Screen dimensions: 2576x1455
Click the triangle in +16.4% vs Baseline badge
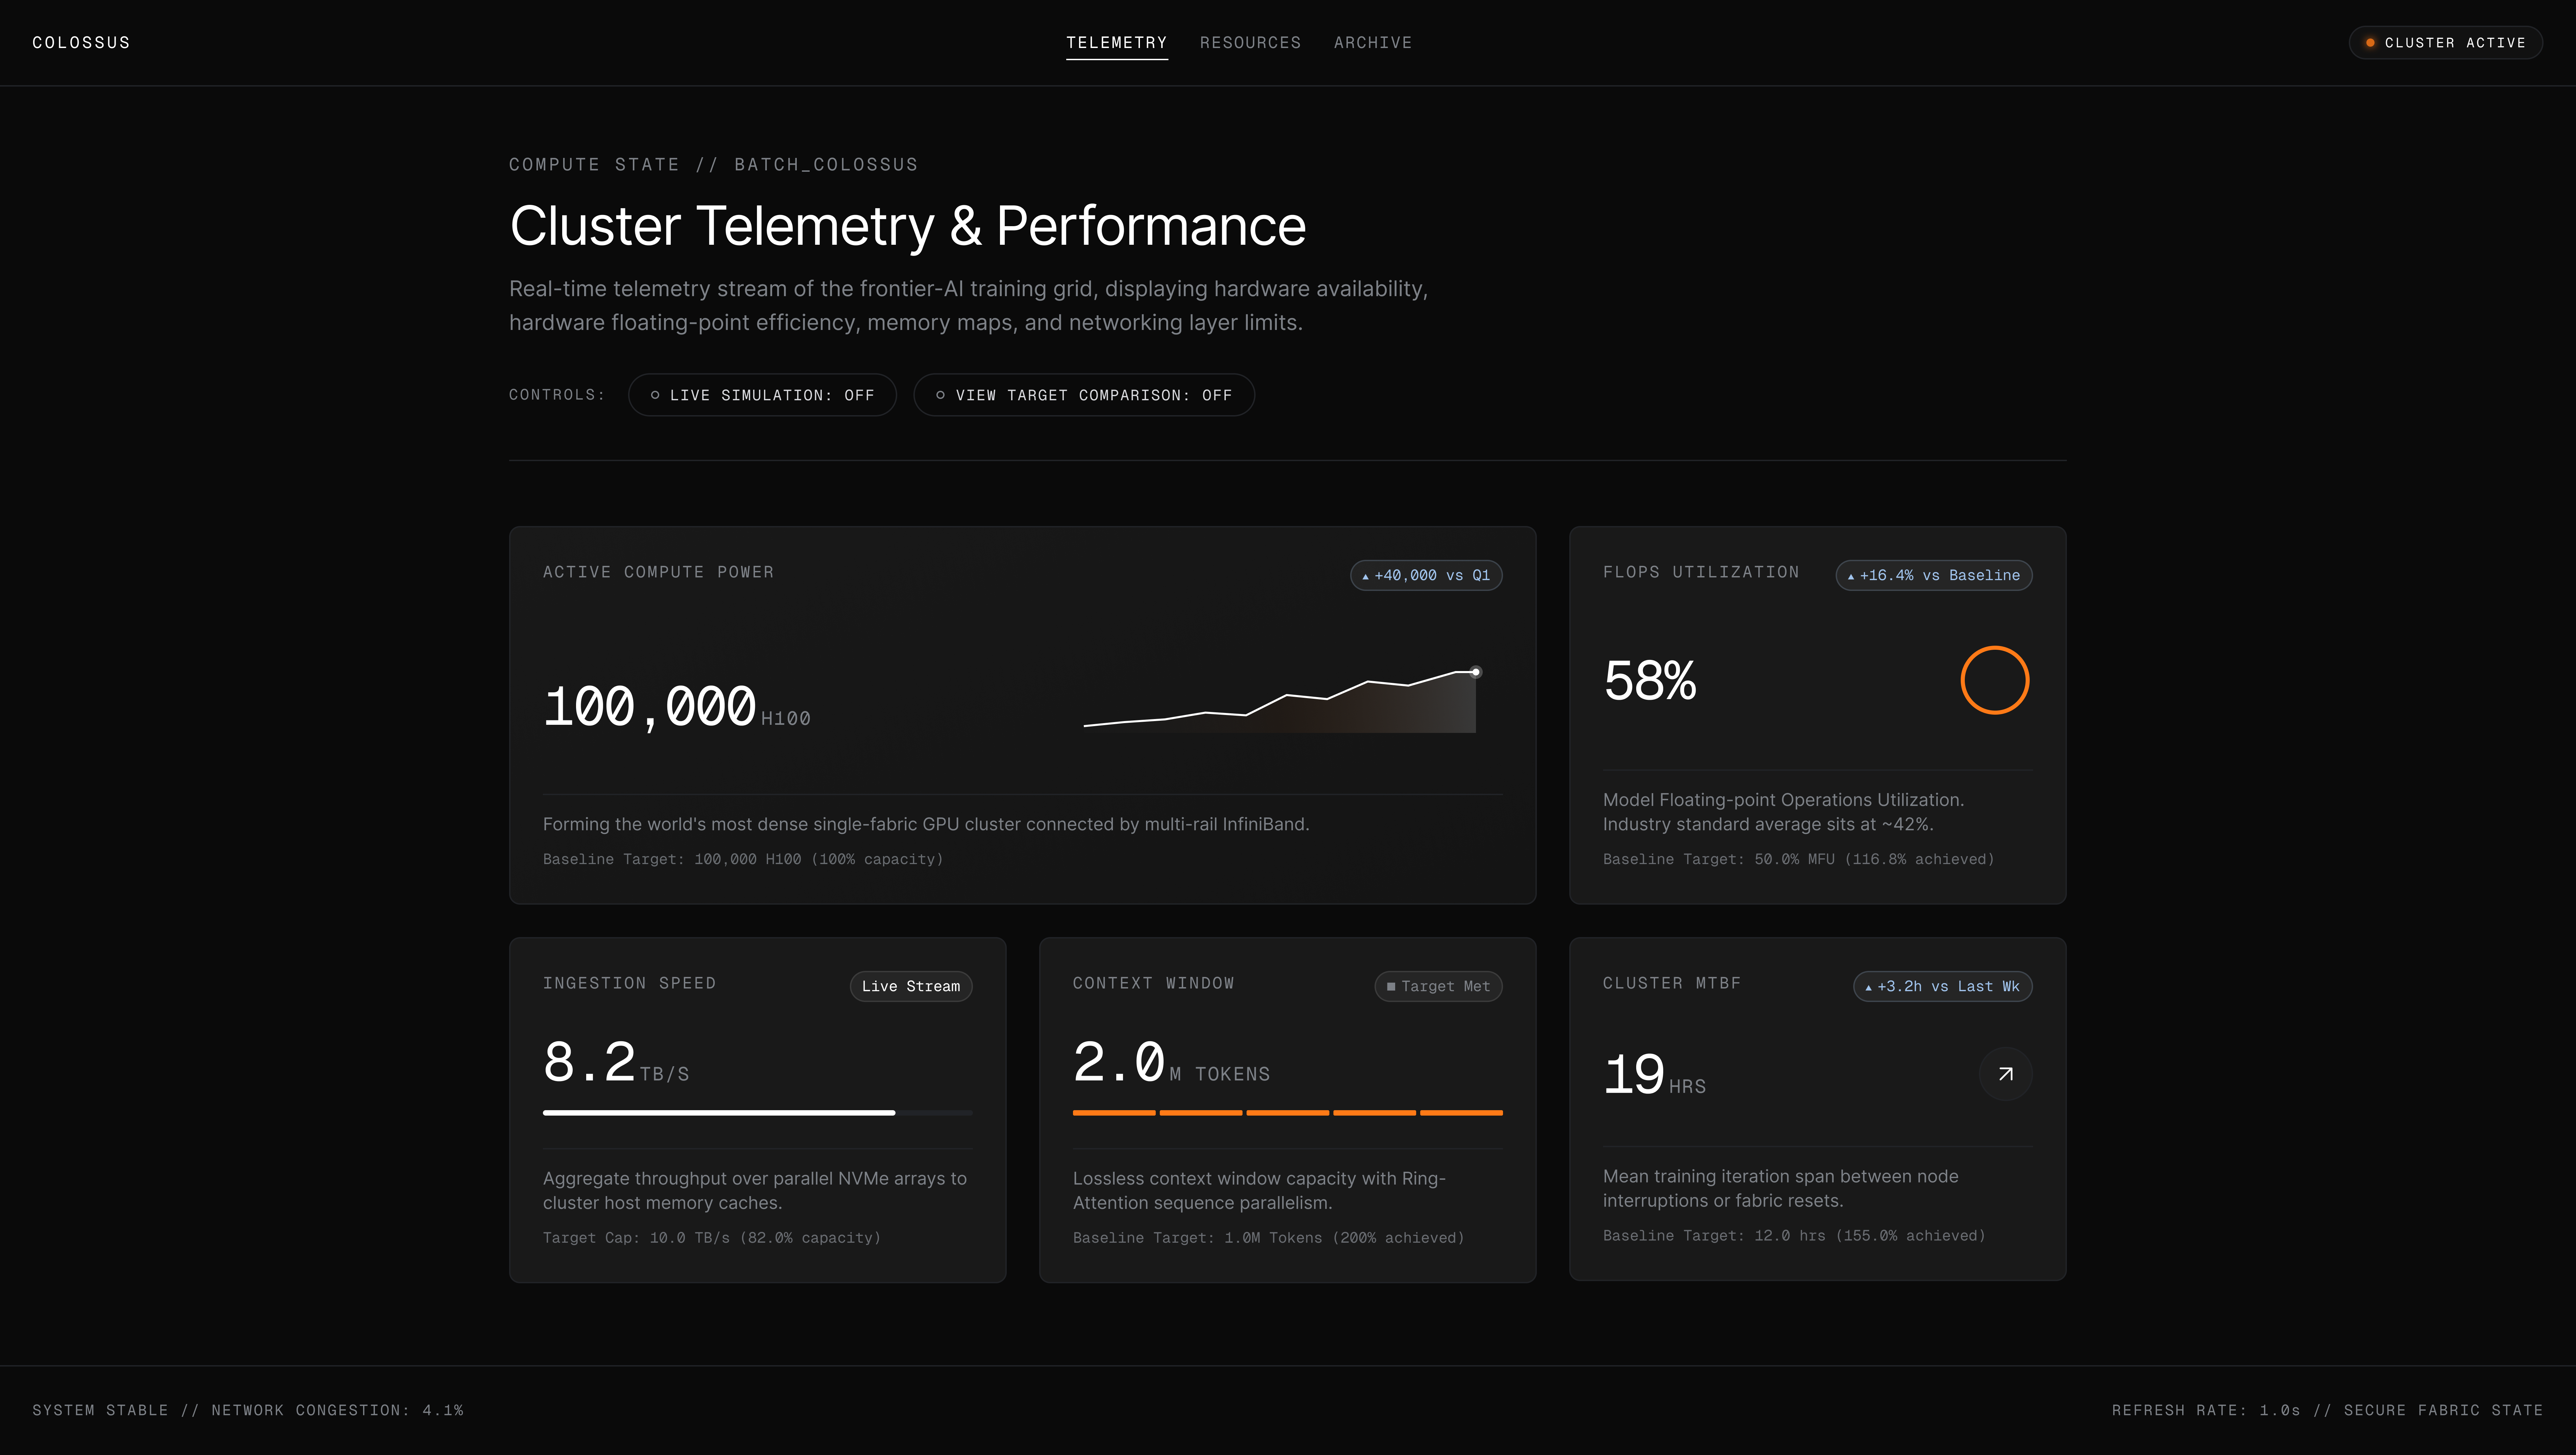[x=1851, y=577]
